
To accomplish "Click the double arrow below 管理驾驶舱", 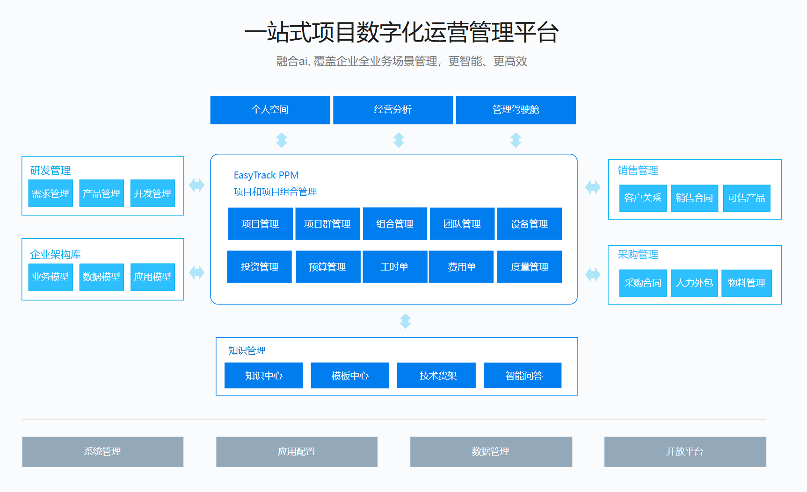I will pos(516,140).
